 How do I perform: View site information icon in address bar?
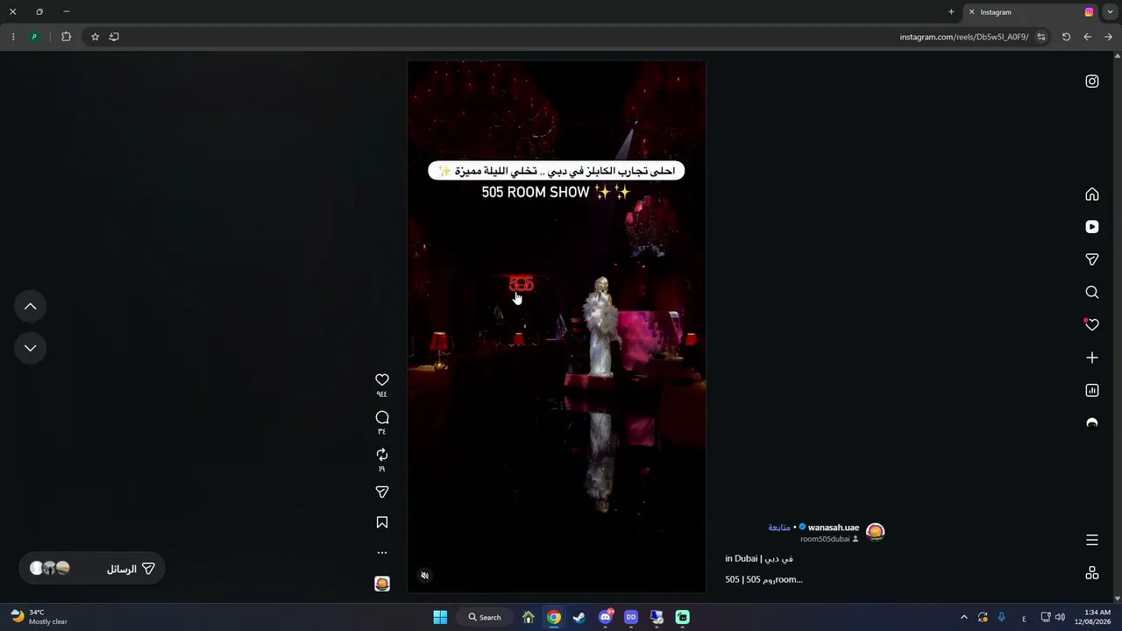click(1041, 37)
